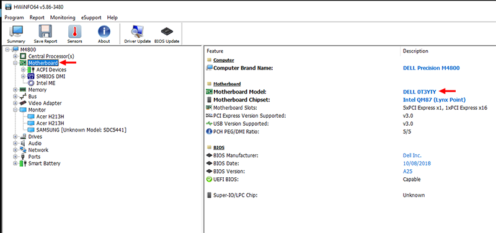Screen dimensions: 496x233
Task: Click the SMBIOS DMI icon
Action: point(31,76)
